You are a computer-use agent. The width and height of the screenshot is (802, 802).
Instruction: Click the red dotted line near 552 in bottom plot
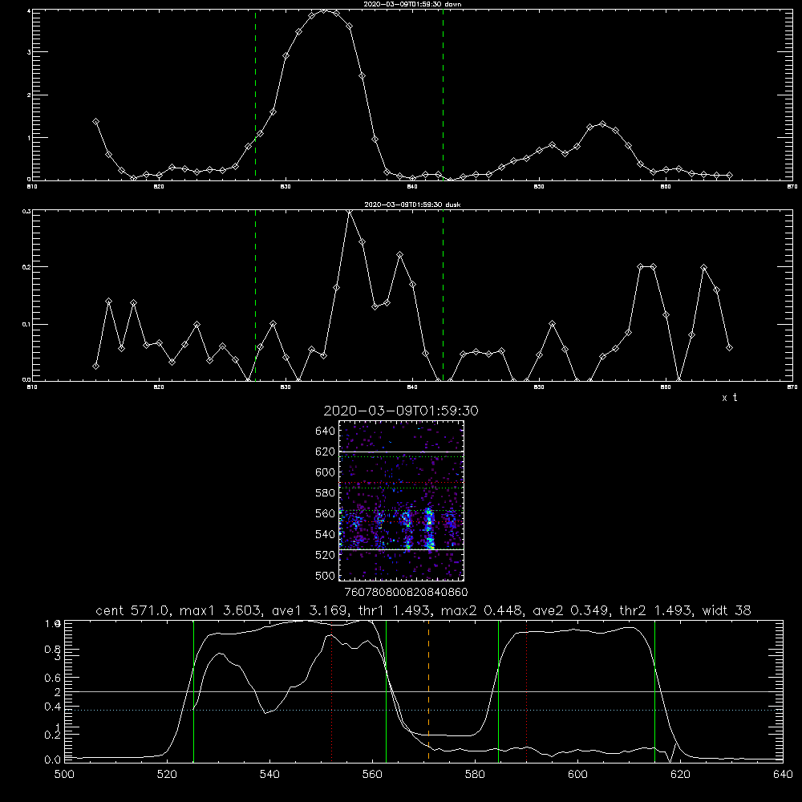[332, 691]
